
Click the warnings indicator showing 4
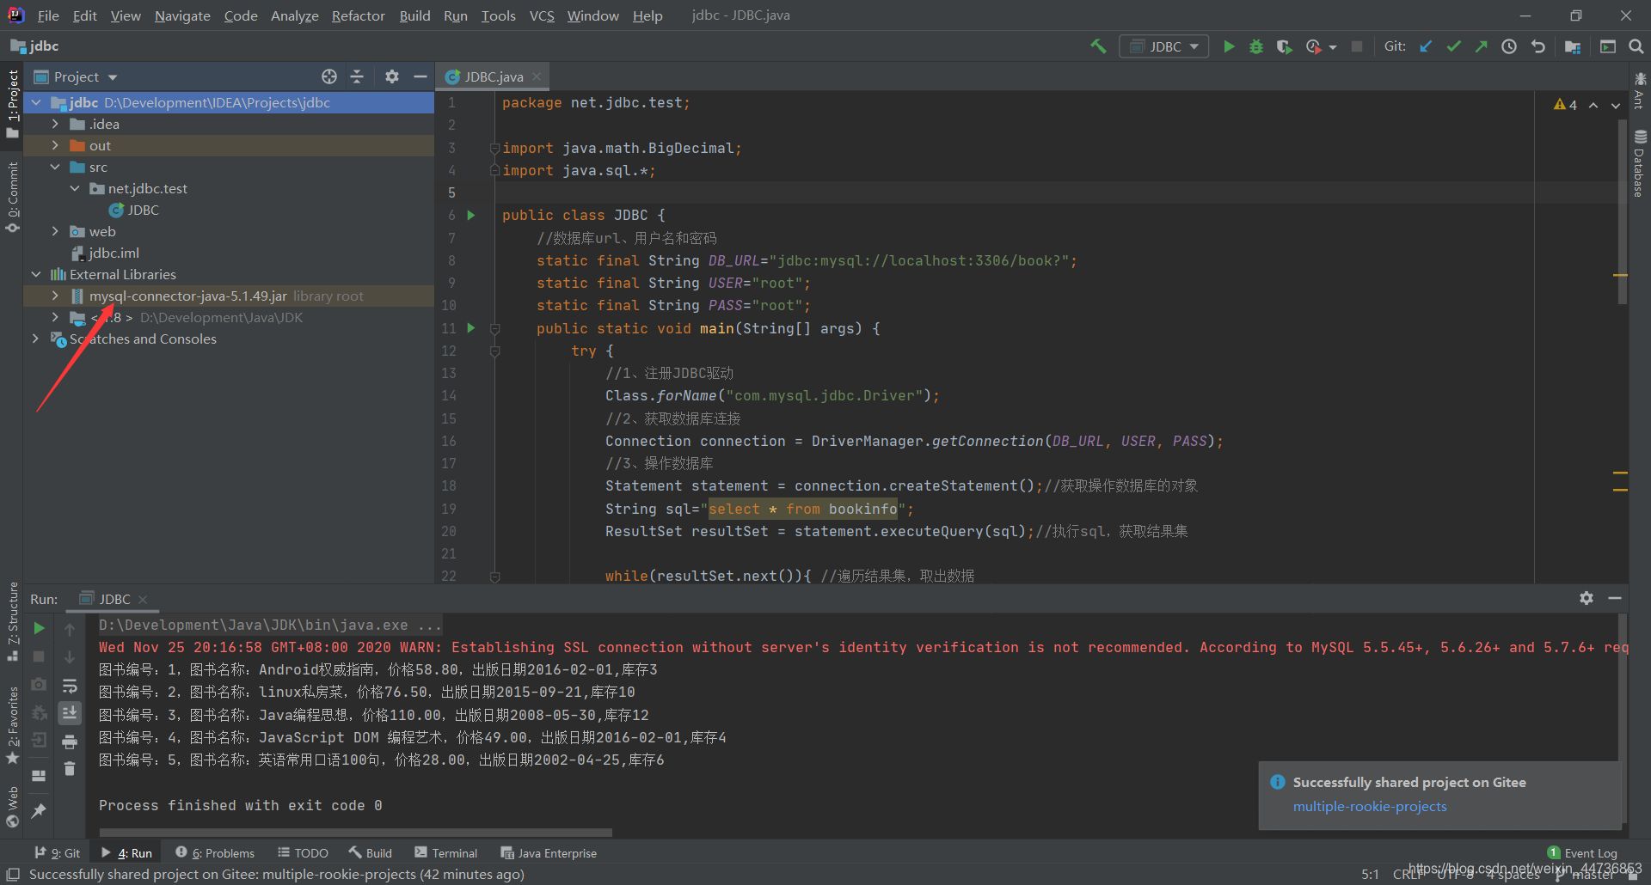(x=1565, y=105)
